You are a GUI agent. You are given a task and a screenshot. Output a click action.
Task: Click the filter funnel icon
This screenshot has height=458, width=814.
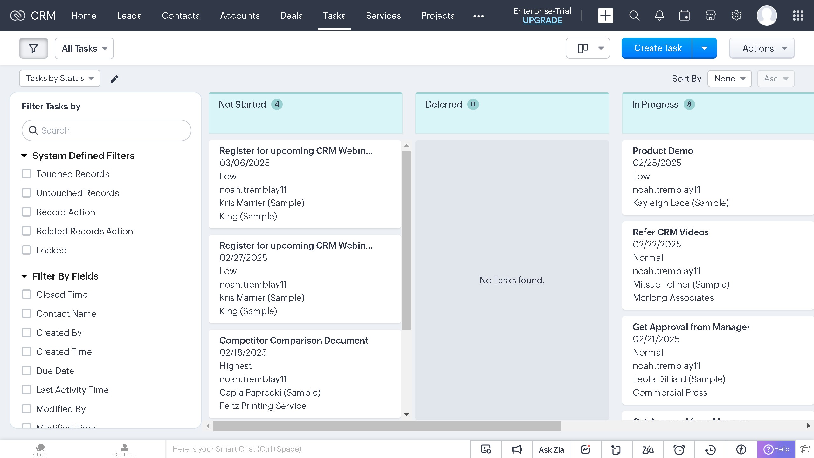coord(33,48)
